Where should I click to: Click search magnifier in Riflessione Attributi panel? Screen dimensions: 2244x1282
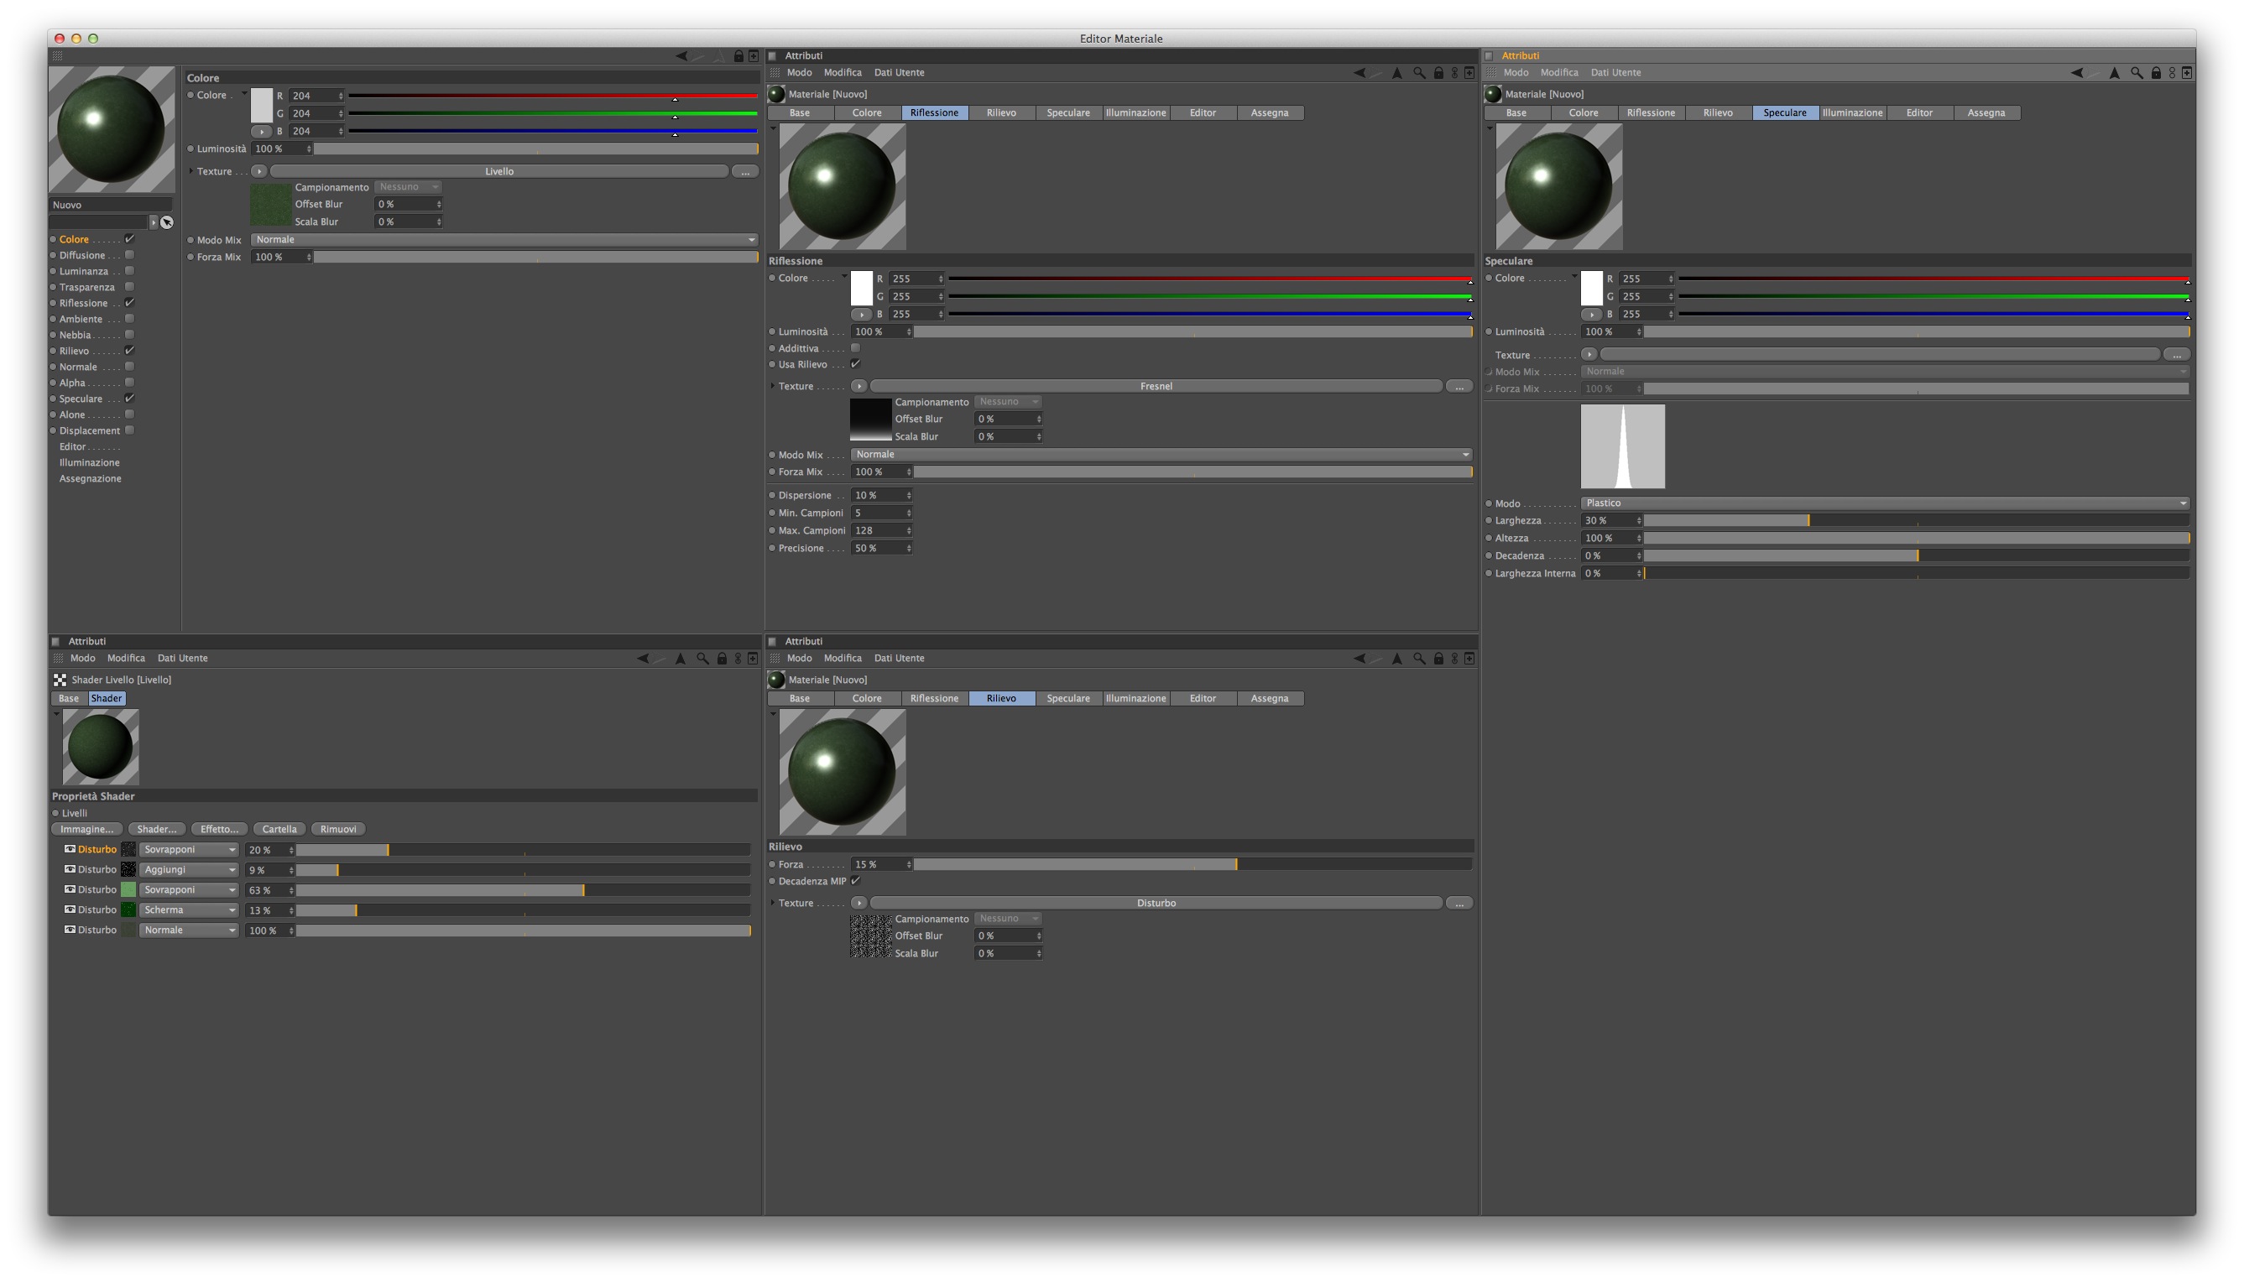pos(1419,73)
